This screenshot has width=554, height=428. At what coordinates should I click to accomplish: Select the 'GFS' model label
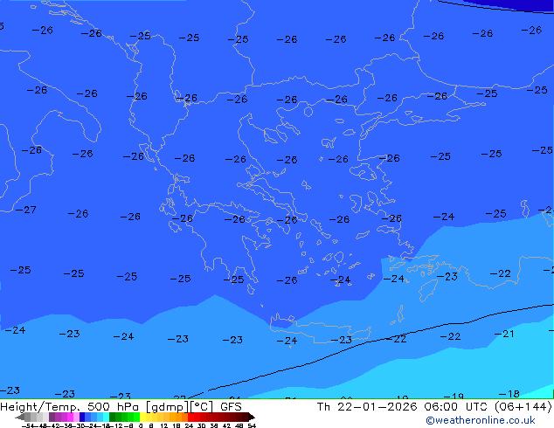(x=231, y=407)
